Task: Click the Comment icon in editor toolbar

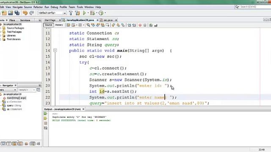Action: (x=151, y=25)
